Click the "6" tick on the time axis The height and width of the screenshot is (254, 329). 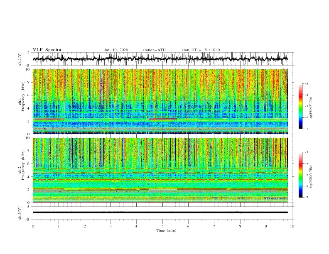188,226
